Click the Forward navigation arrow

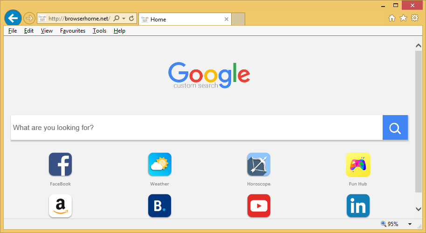[29, 18]
